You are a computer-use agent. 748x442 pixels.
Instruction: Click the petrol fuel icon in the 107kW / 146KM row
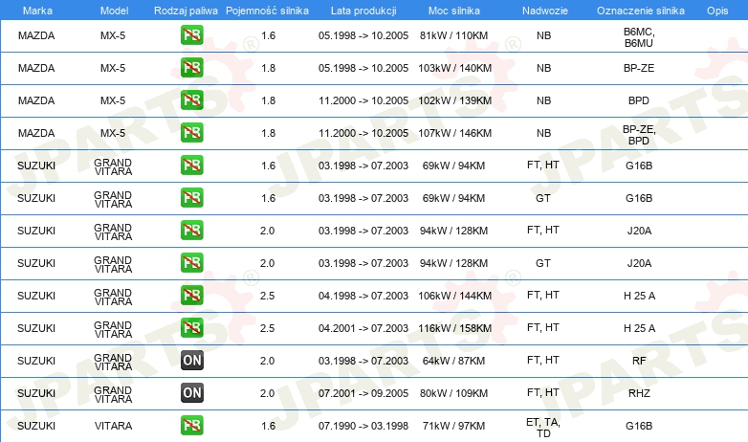[191, 133]
